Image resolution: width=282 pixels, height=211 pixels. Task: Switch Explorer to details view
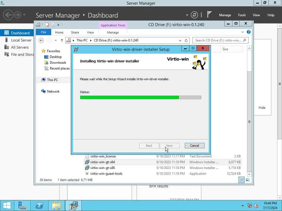pos(242,180)
